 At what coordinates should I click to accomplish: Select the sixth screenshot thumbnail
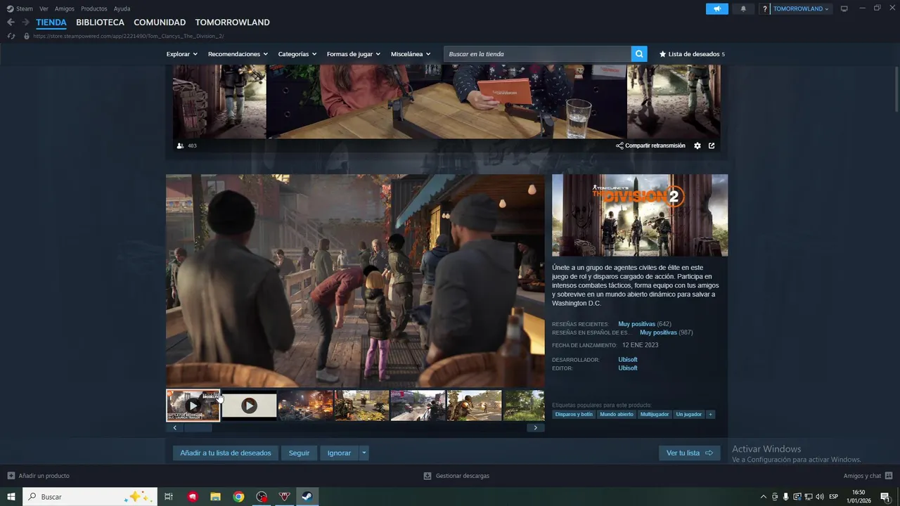pos(474,406)
